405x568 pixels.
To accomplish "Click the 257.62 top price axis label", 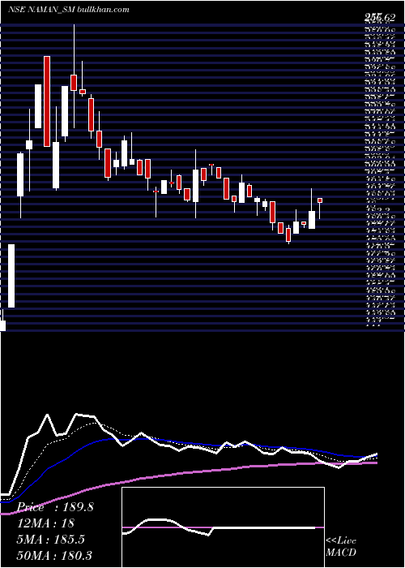I will pyautogui.click(x=381, y=15).
